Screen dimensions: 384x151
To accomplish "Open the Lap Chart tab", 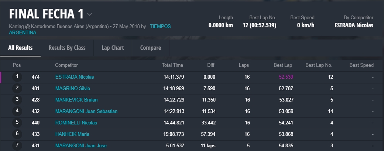I will (113, 48).
